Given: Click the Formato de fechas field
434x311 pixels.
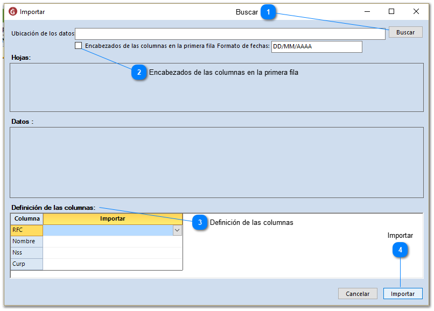Looking at the screenshot, I should tap(316, 47).
